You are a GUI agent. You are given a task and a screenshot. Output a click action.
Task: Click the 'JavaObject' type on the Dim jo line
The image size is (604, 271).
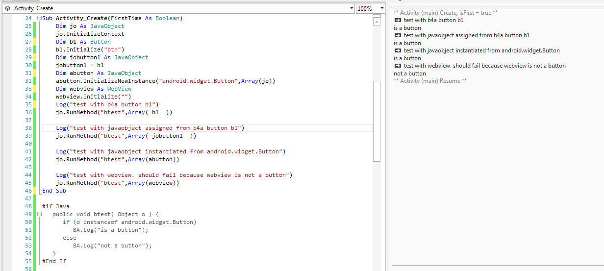tap(107, 26)
